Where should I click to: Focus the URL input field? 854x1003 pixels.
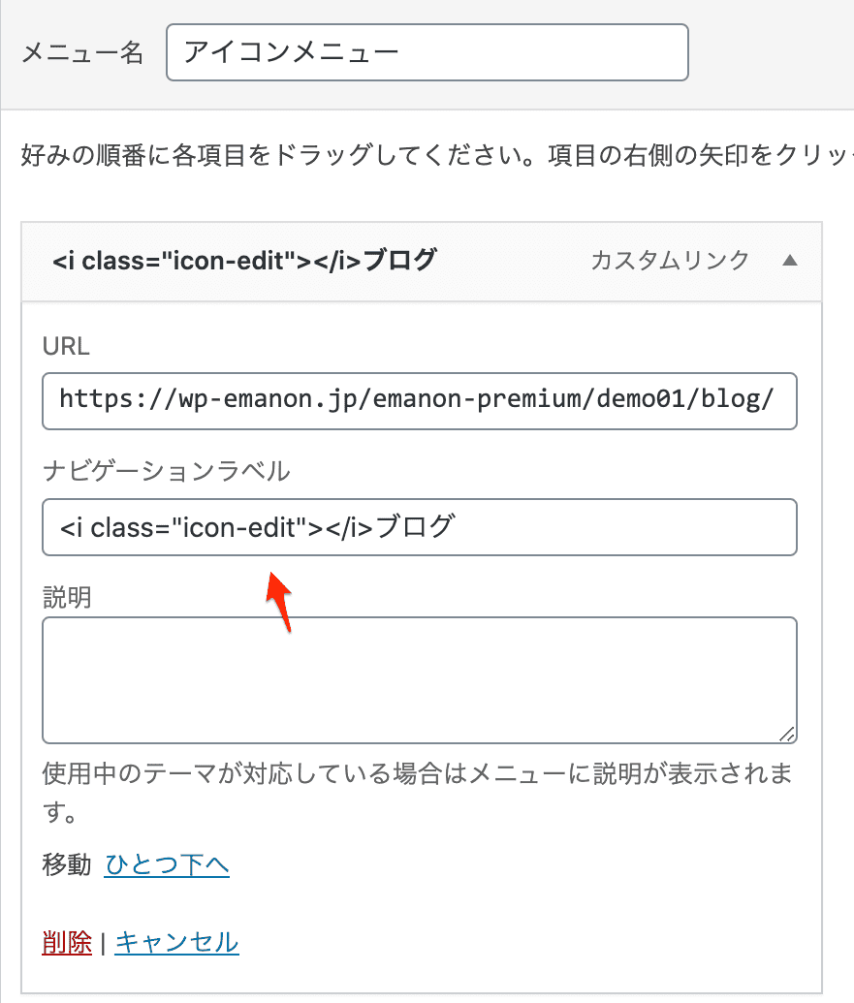[x=420, y=401]
